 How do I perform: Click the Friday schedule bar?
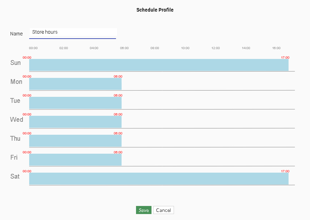[x=75, y=160]
